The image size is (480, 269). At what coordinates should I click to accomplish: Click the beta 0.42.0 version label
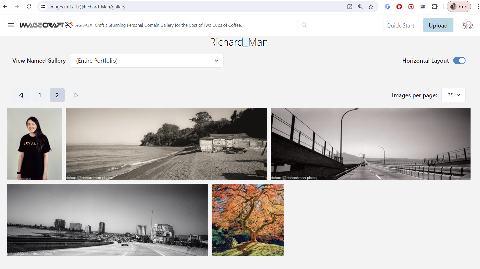point(83,25)
